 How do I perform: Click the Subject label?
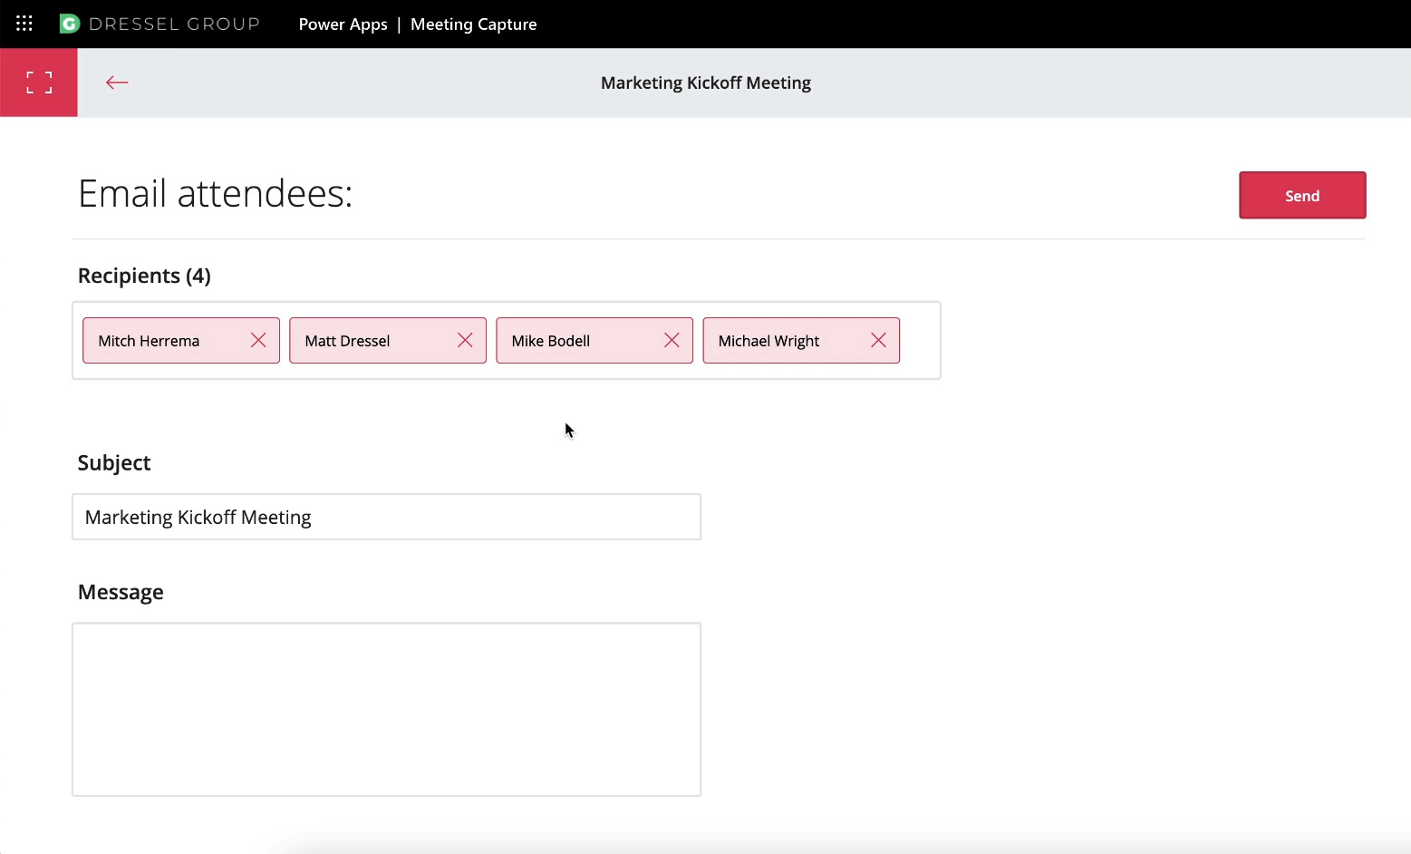(x=114, y=463)
